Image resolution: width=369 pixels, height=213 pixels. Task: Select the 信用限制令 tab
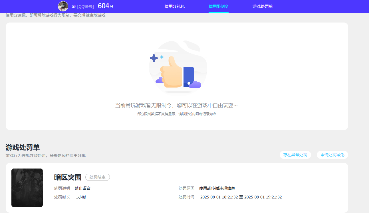tap(219, 6)
